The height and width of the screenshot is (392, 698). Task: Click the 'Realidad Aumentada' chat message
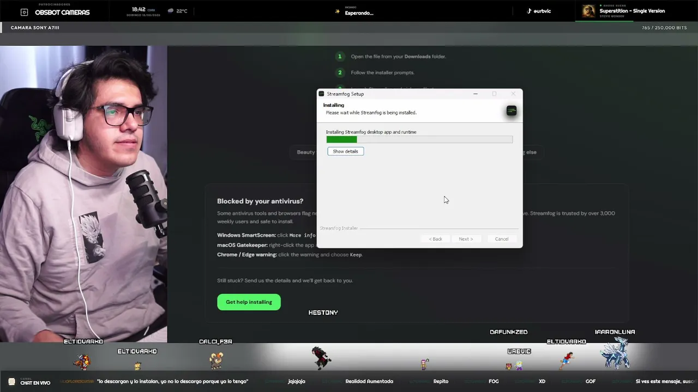tap(369, 382)
